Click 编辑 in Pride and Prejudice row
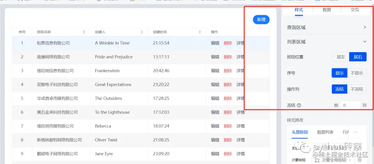This screenshot has width=374, height=164. [215, 57]
